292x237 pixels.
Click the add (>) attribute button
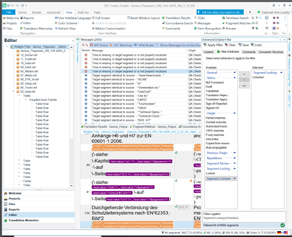[244, 74]
